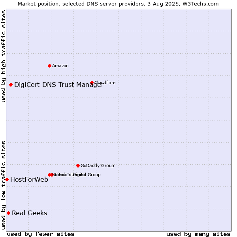Screen dimensions: 237x237
Task: Click the Real Geeks red marker
Action: click(x=8, y=213)
